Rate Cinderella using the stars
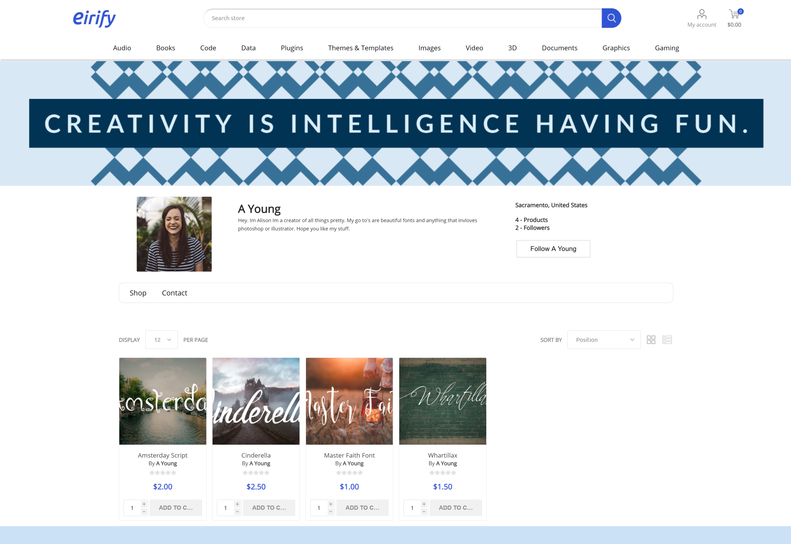 (x=256, y=473)
